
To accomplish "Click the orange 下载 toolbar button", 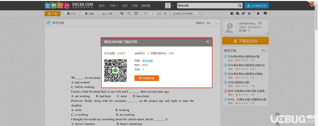I will 53,14.
